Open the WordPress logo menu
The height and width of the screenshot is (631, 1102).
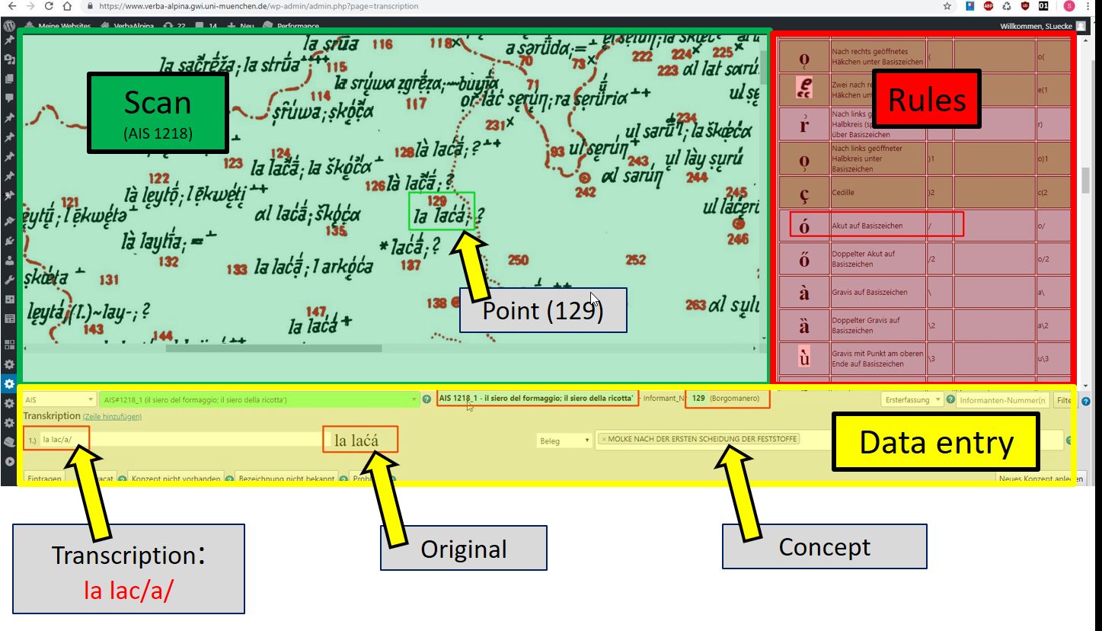pyautogui.click(x=9, y=26)
